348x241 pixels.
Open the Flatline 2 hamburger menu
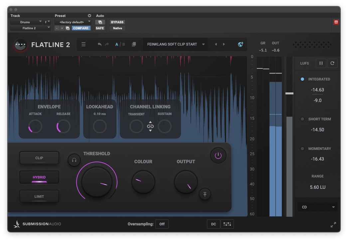point(84,44)
